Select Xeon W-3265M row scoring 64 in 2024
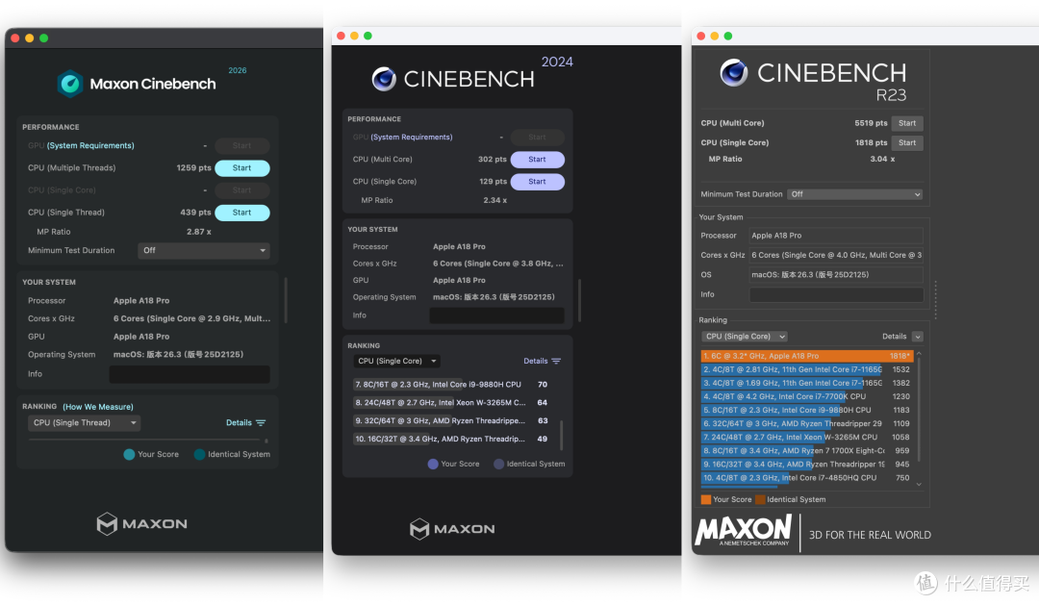This screenshot has width=1039, height=605. (x=454, y=403)
